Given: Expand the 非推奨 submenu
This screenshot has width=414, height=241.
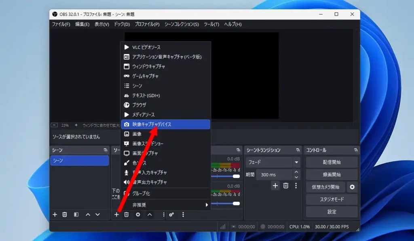Looking at the screenshot, I should click(166, 205).
